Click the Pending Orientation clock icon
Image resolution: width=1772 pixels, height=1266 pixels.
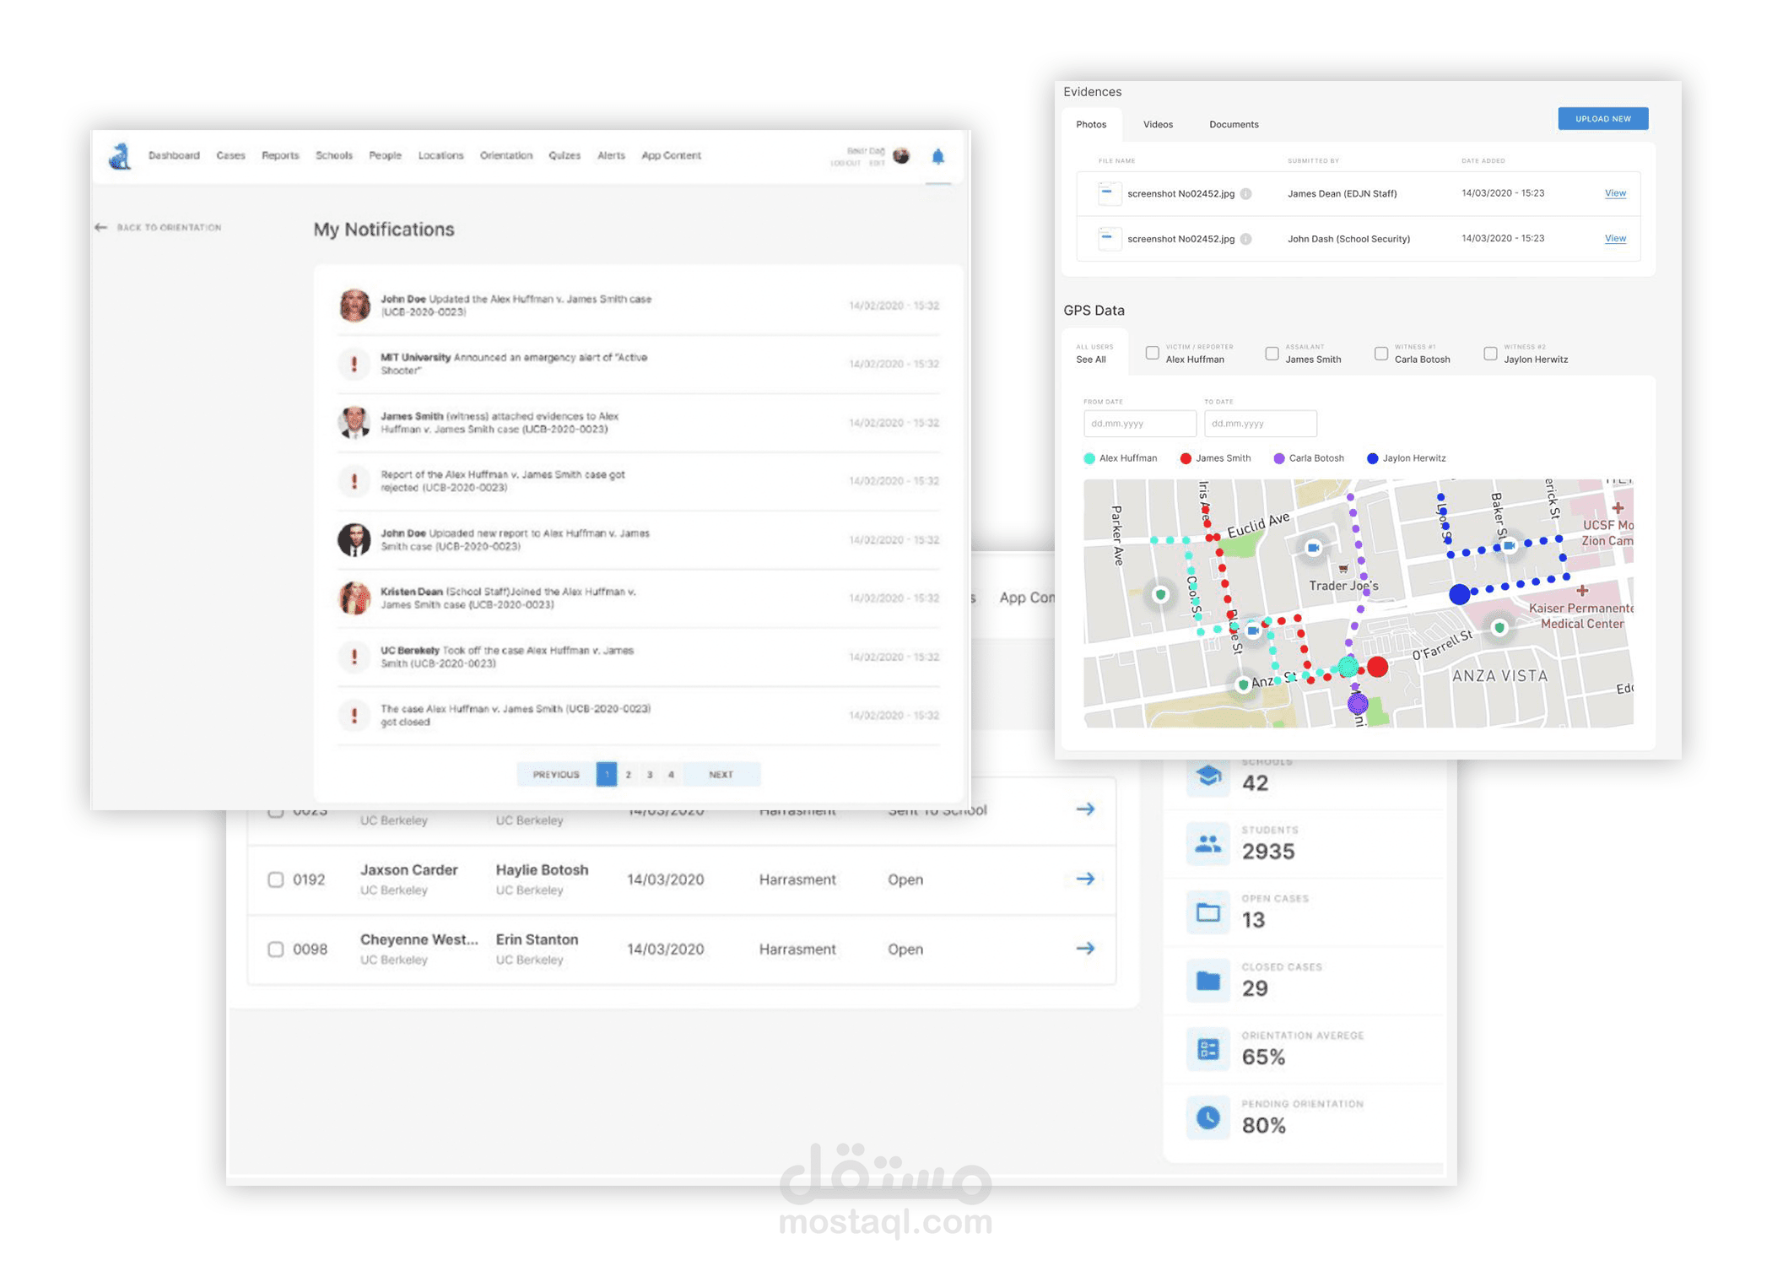click(1207, 1117)
